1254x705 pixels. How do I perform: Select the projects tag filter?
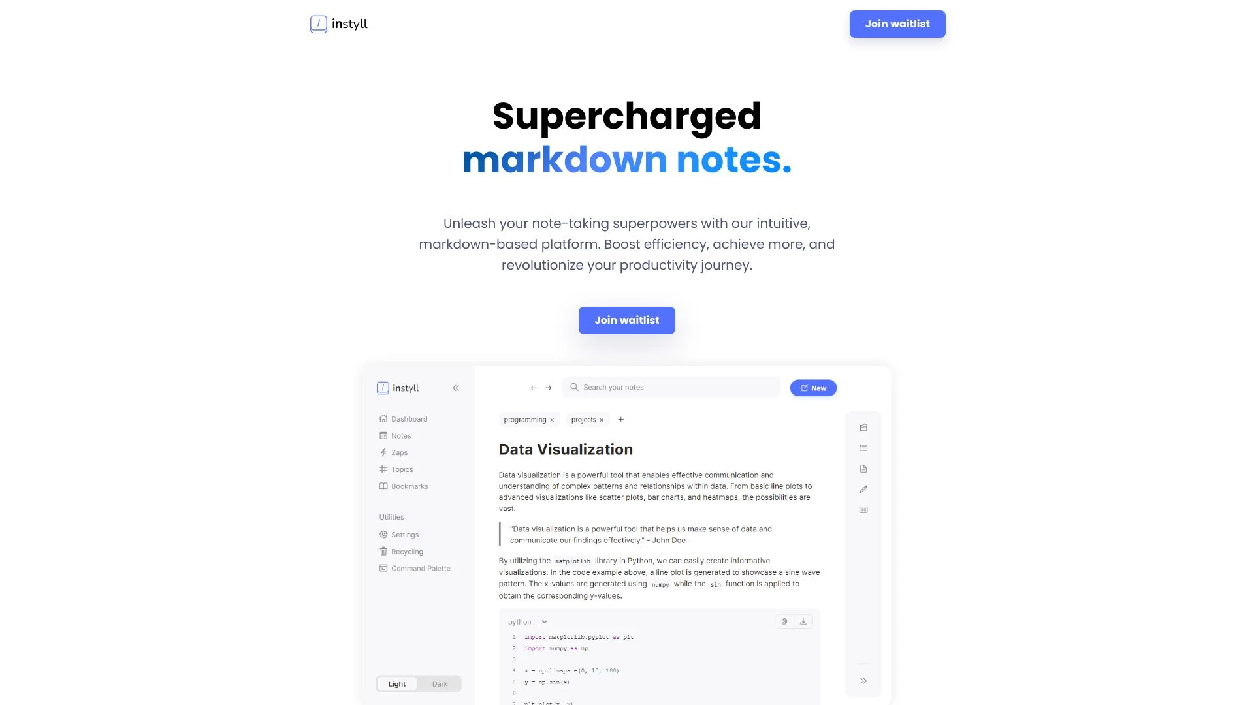click(586, 419)
